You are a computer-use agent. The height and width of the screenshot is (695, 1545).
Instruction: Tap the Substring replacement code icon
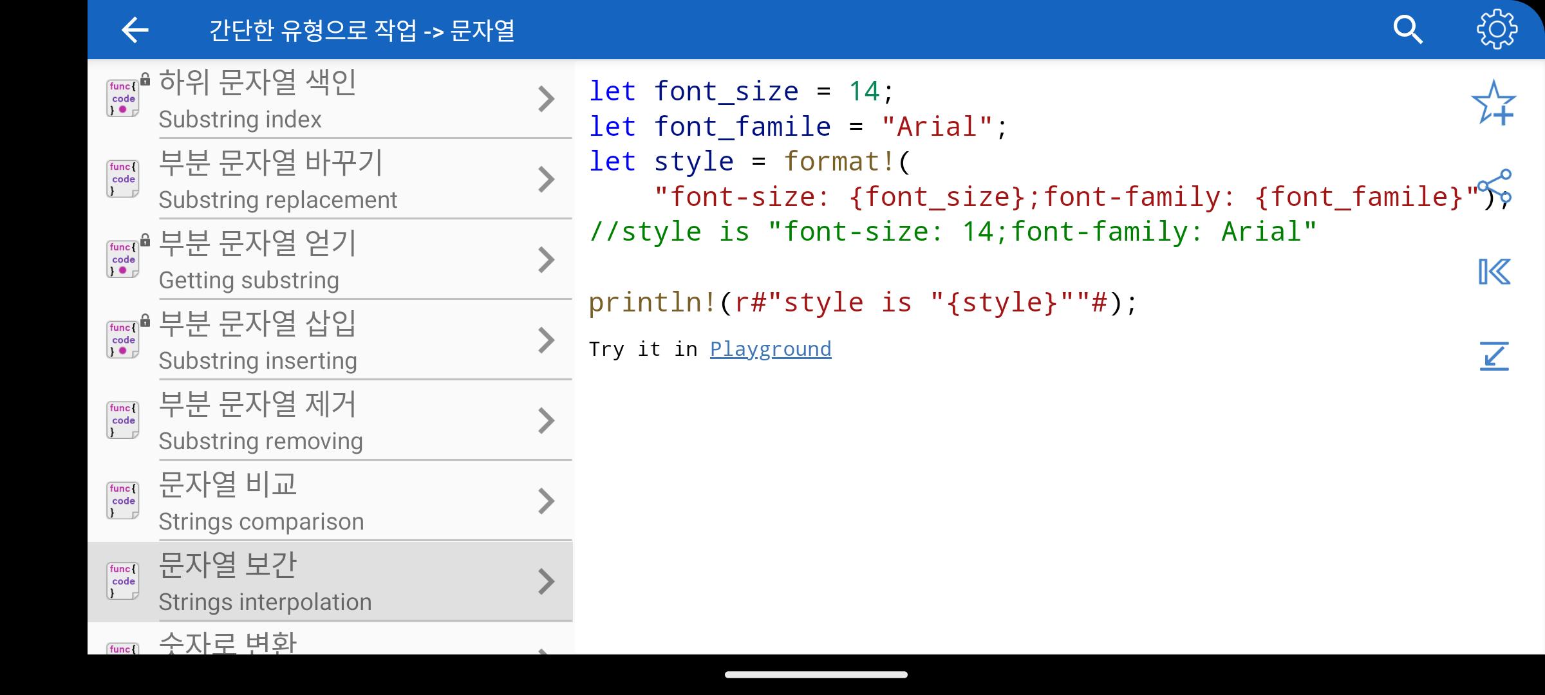[123, 179]
